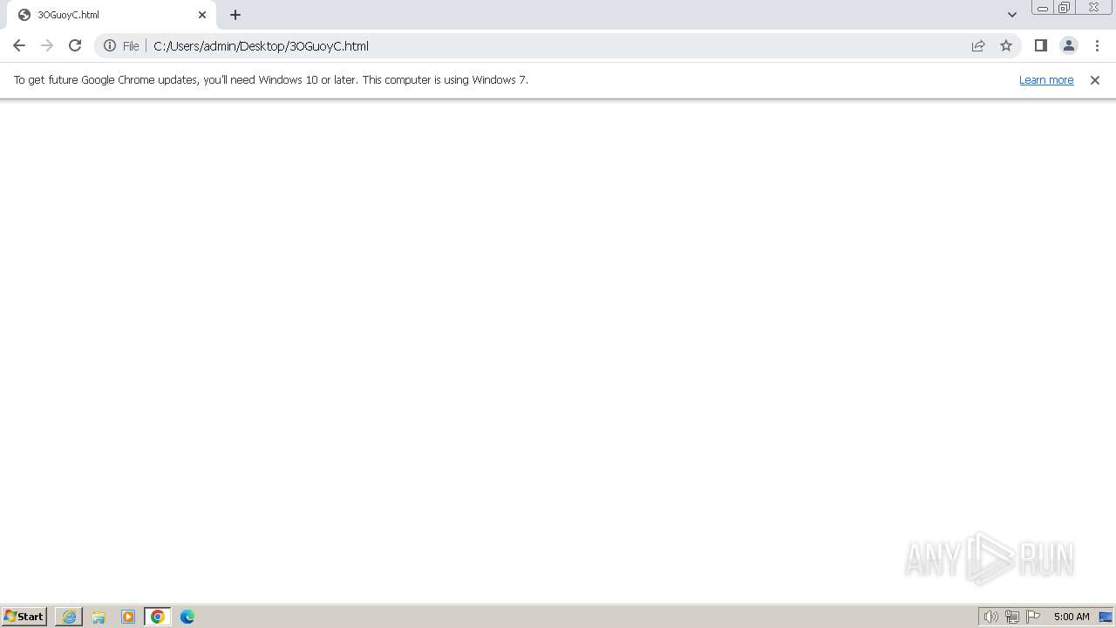Viewport: 1116px width, 628px height.
Task: Close the Chrome window
Action: 1093,8
